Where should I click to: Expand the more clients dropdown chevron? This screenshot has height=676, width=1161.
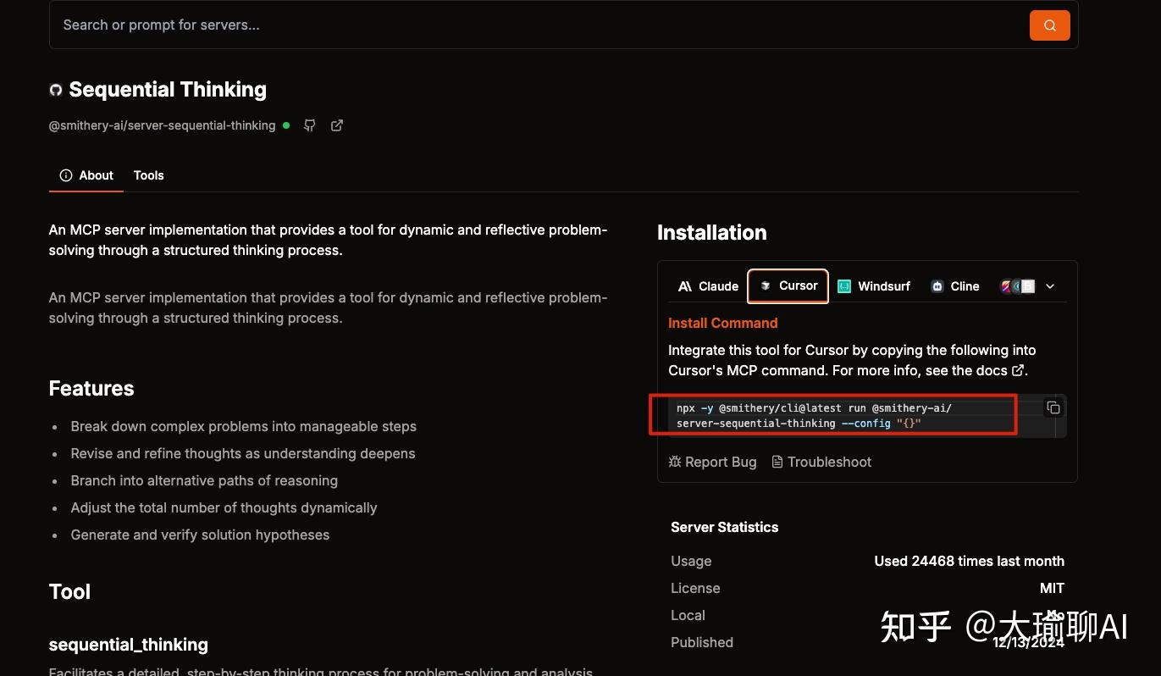[x=1050, y=286]
